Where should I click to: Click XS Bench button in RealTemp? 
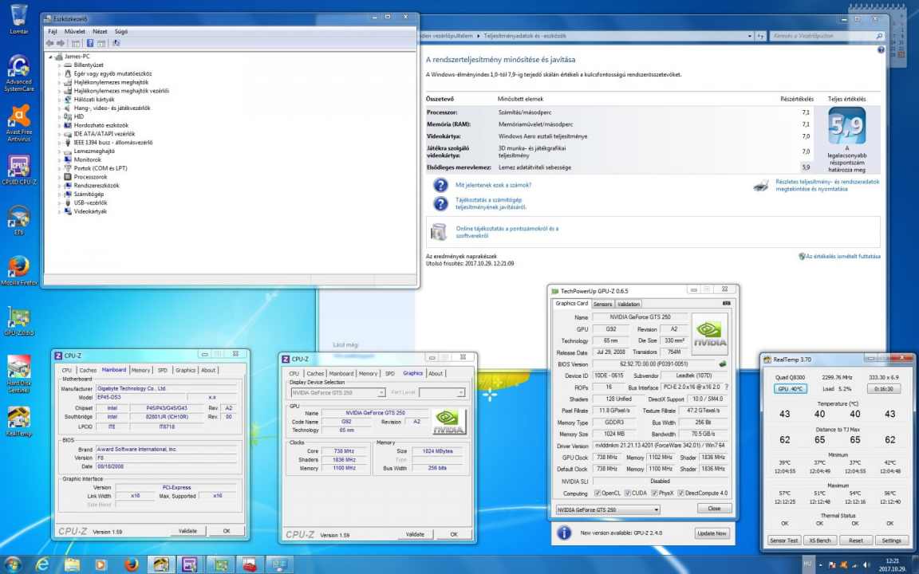[819, 541]
